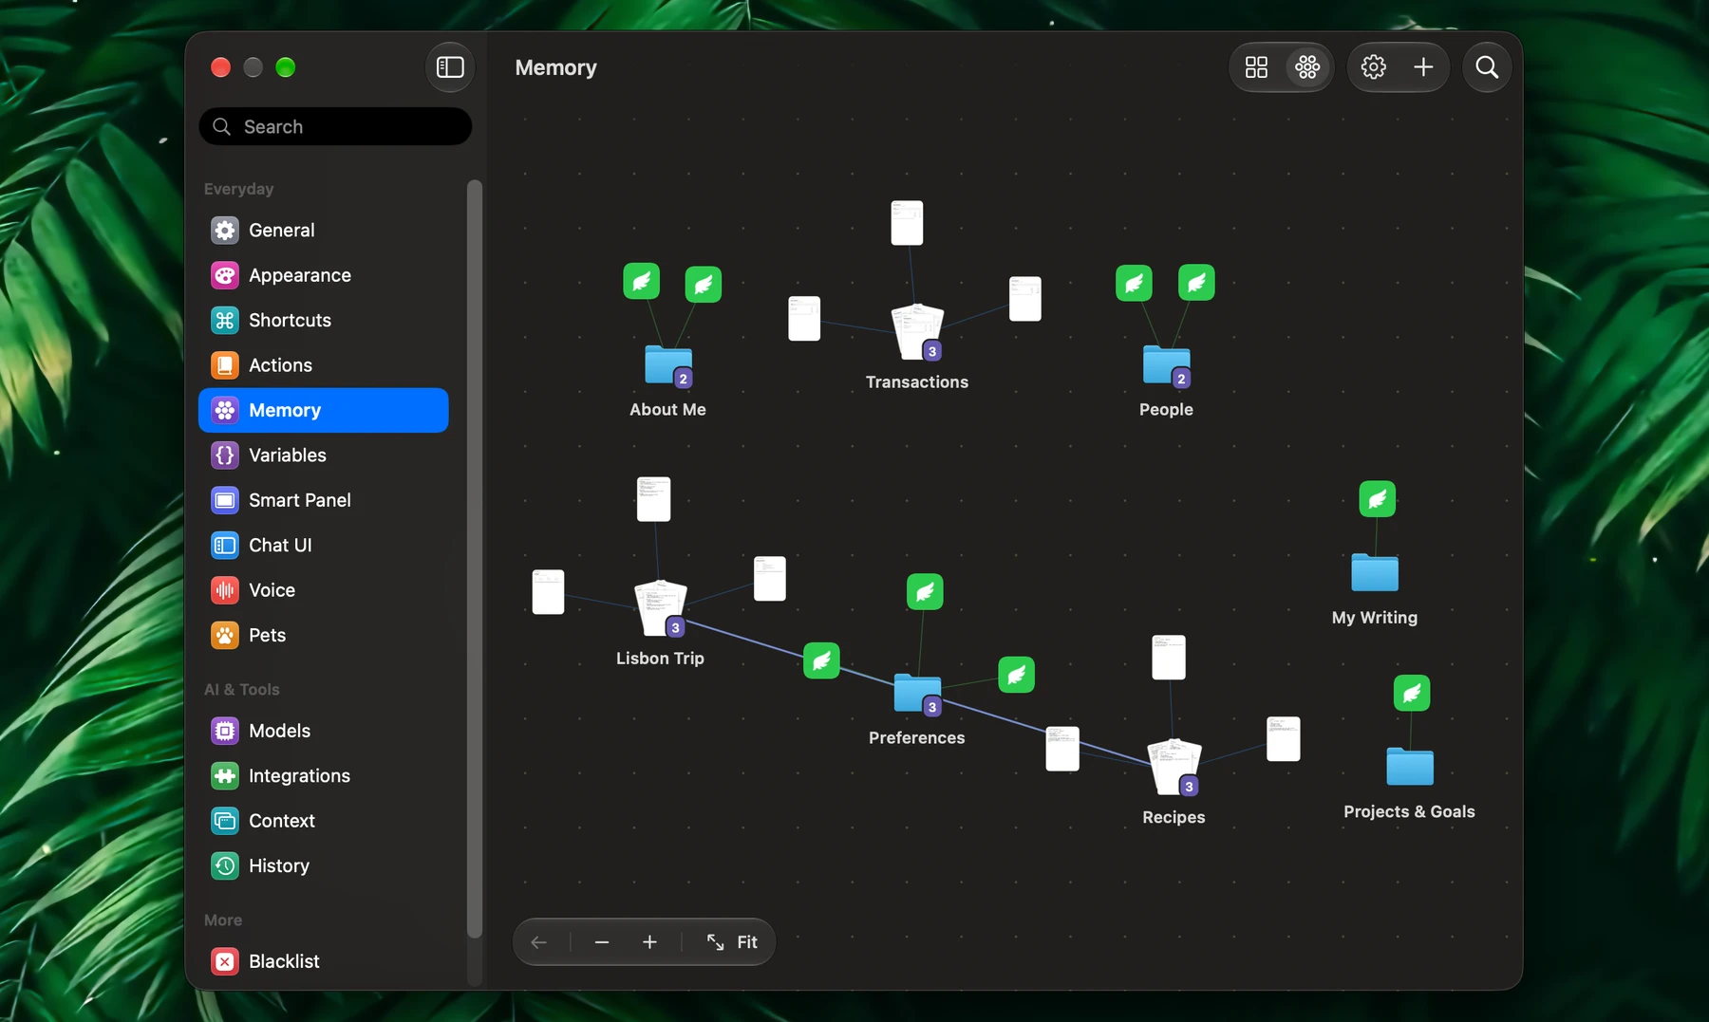This screenshot has height=1022, width=1709.
Task: Select Shortcuts in sidebar
Action: pyautogui.click(x=324, y=321)
